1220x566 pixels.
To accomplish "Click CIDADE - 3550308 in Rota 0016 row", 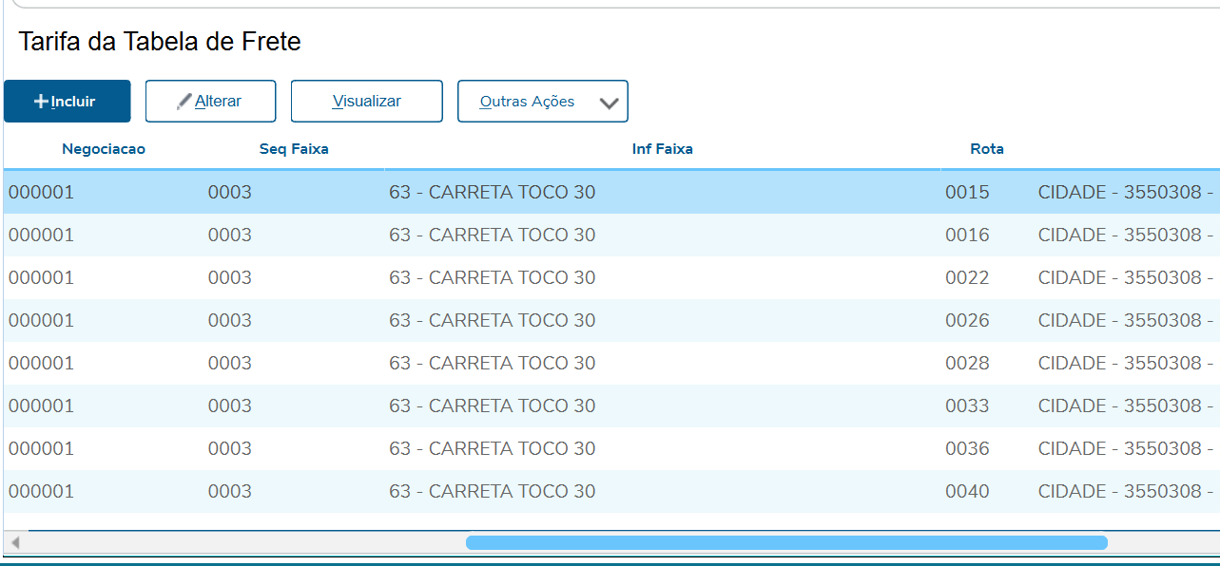I will click(x=1128, y=235).
